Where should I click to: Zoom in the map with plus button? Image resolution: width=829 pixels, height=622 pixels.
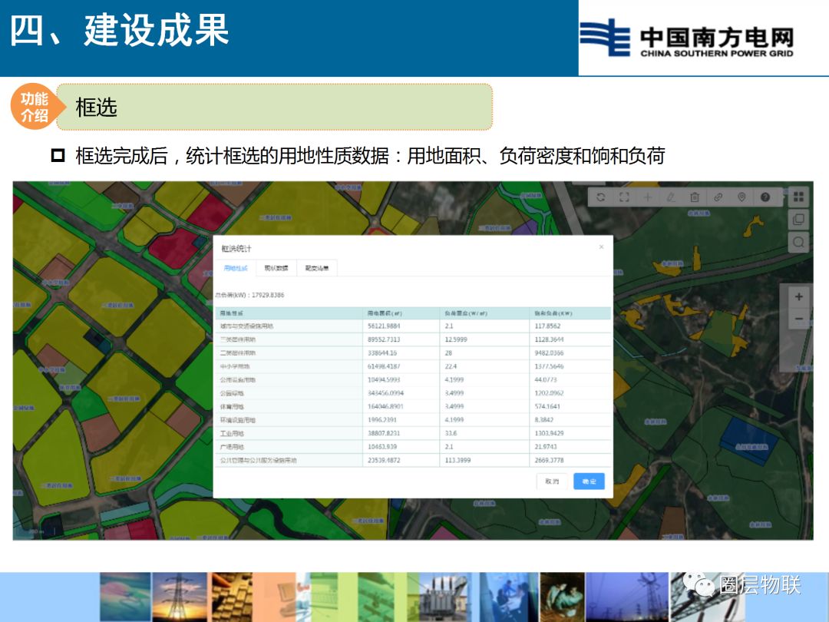coord(799,296)
